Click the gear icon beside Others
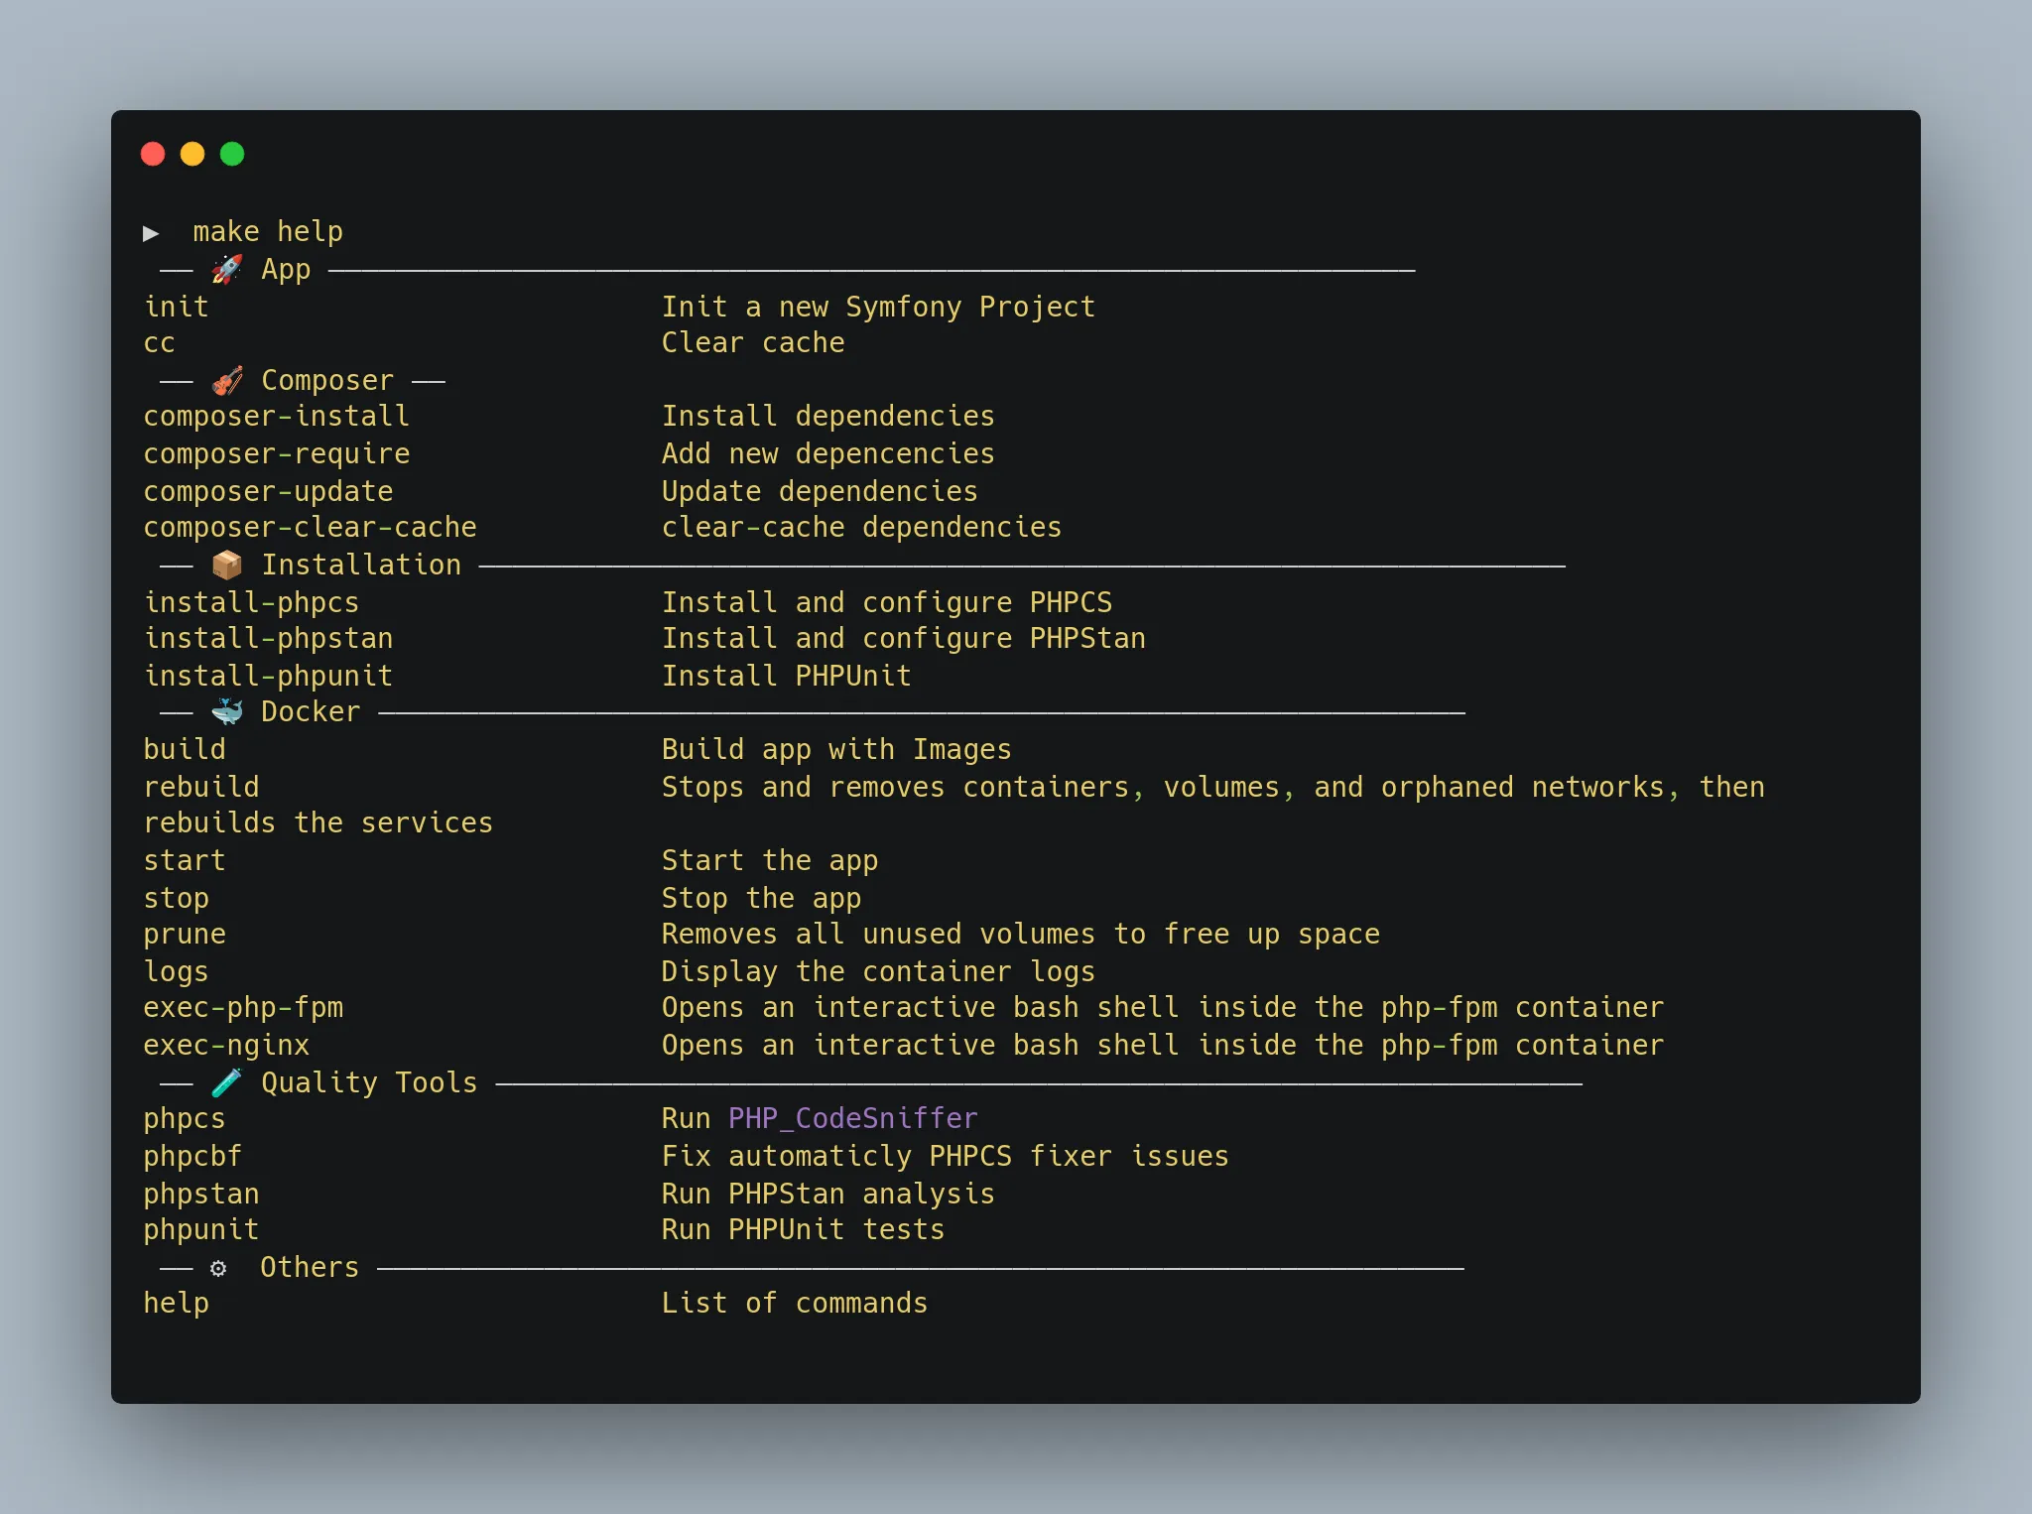This screenshot has height=1514, width=2032. [x=218, y=1268]
